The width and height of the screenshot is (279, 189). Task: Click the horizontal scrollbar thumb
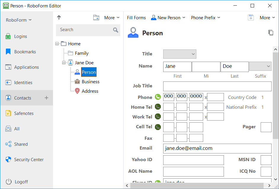[197, 186]
